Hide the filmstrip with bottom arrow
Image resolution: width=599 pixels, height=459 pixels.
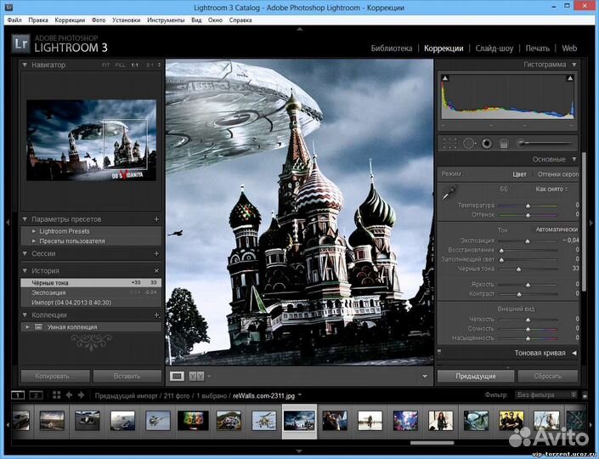[x=299, y=451]
